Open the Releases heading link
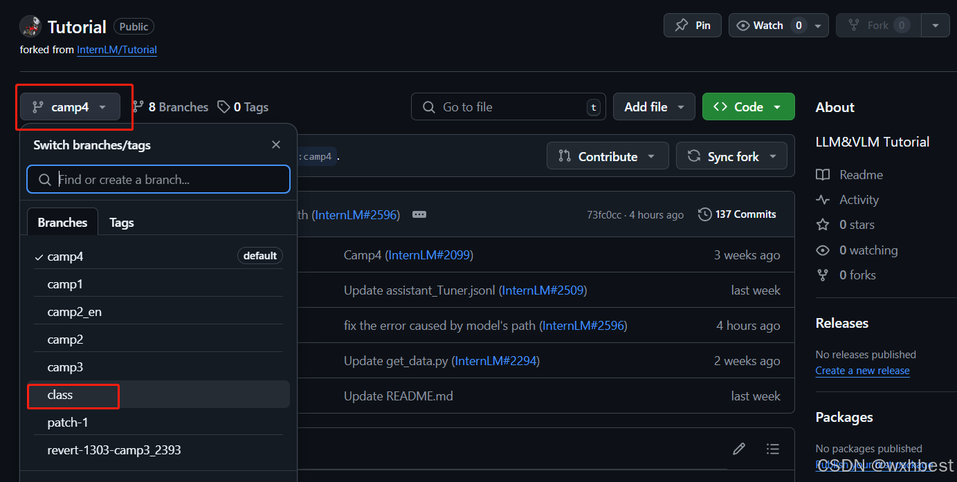 click(x=842, y=323)
